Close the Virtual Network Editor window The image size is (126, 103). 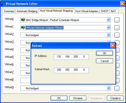point(122,4)
